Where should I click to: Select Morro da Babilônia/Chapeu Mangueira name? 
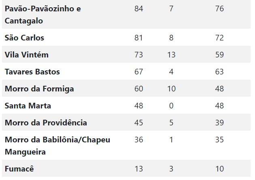coord(57,146)
